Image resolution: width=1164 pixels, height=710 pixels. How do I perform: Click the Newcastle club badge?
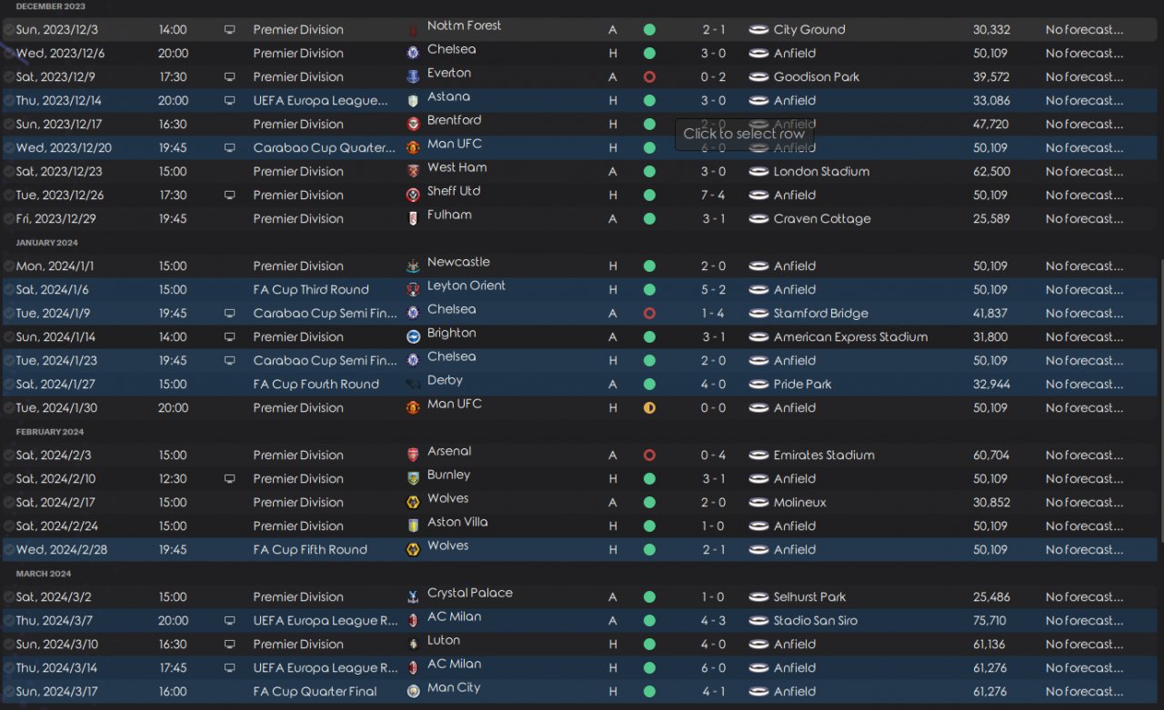tap(413, 265)
